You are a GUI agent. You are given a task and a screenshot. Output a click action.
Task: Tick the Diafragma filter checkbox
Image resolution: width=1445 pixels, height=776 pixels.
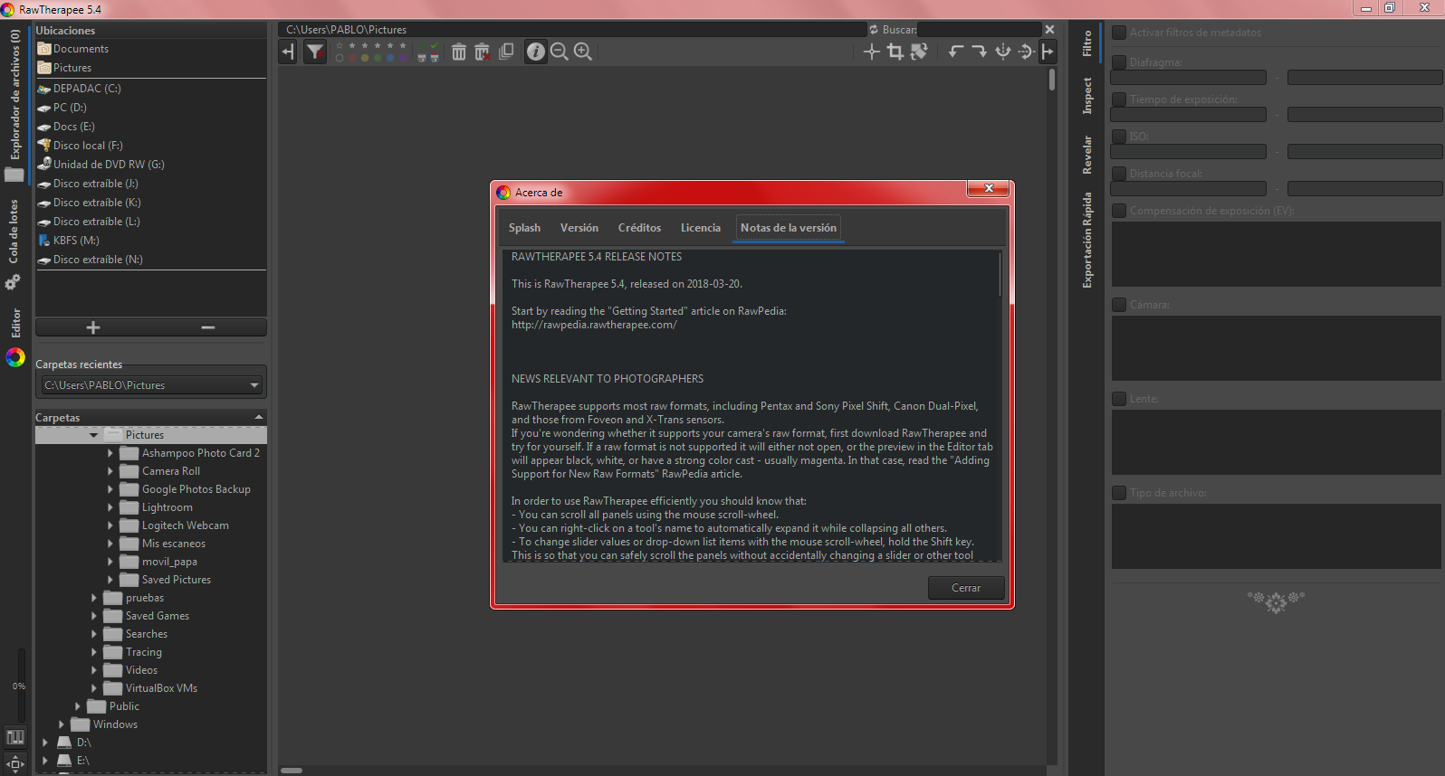tap(1119, 62)
